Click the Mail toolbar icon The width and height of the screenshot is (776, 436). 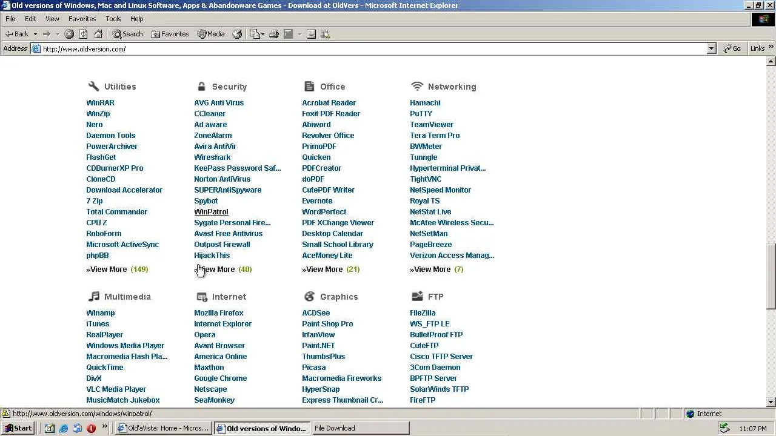[x=255, y=34]
